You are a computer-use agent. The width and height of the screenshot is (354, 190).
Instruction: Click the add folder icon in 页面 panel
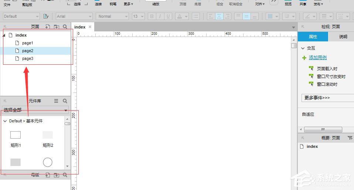(x=56, y=27)
